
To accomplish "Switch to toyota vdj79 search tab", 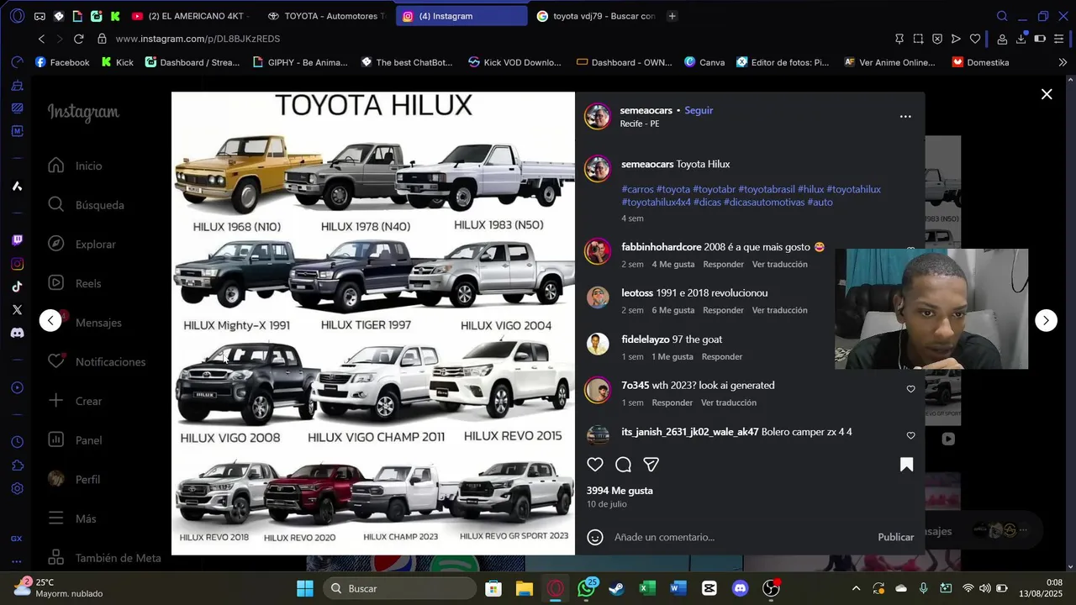I will pyautogui.click(x=595, y=16).
